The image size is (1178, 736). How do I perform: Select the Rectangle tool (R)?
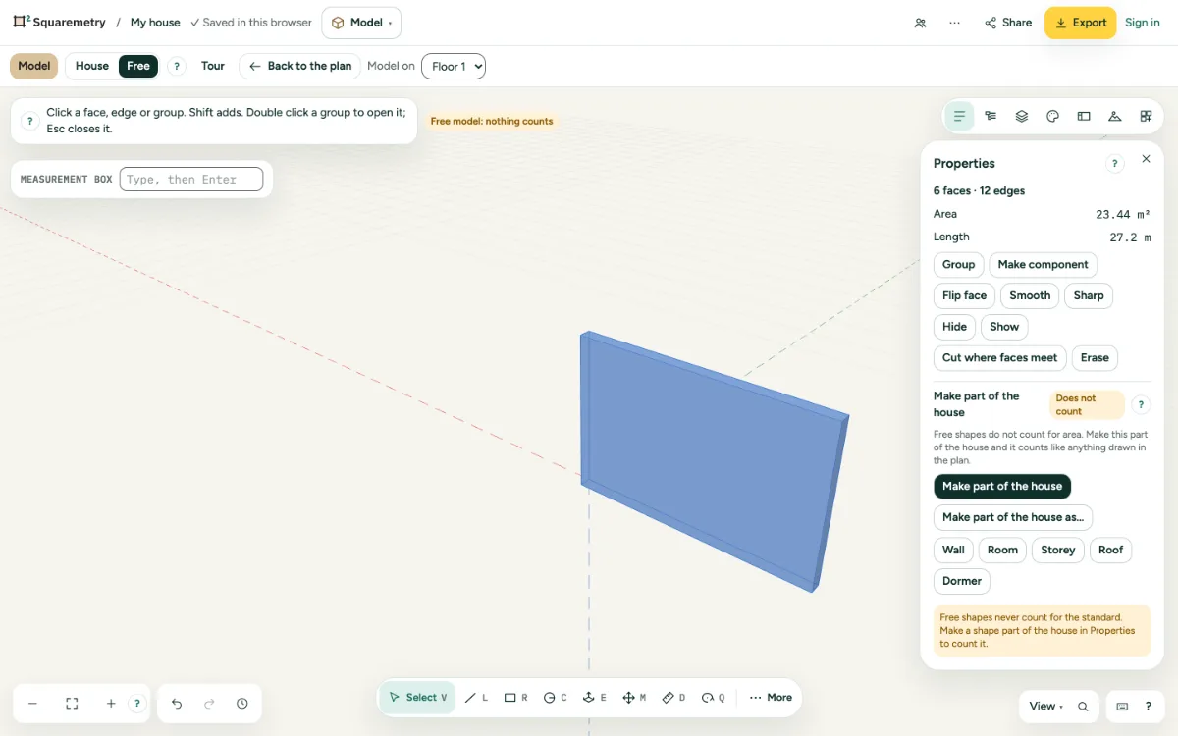click(x=515, y=698)
